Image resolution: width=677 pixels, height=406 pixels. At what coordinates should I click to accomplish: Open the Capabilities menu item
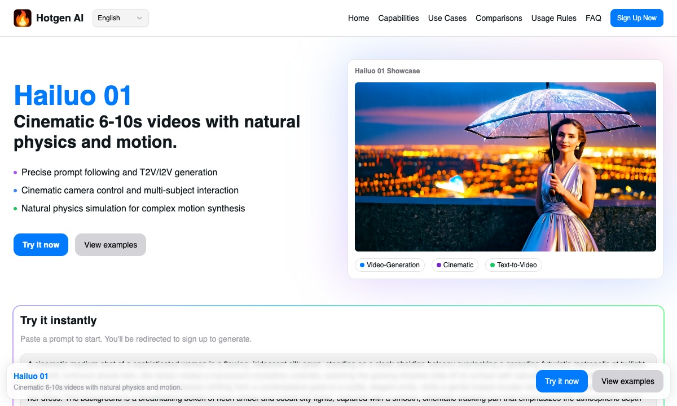click(x=398, y=18)
